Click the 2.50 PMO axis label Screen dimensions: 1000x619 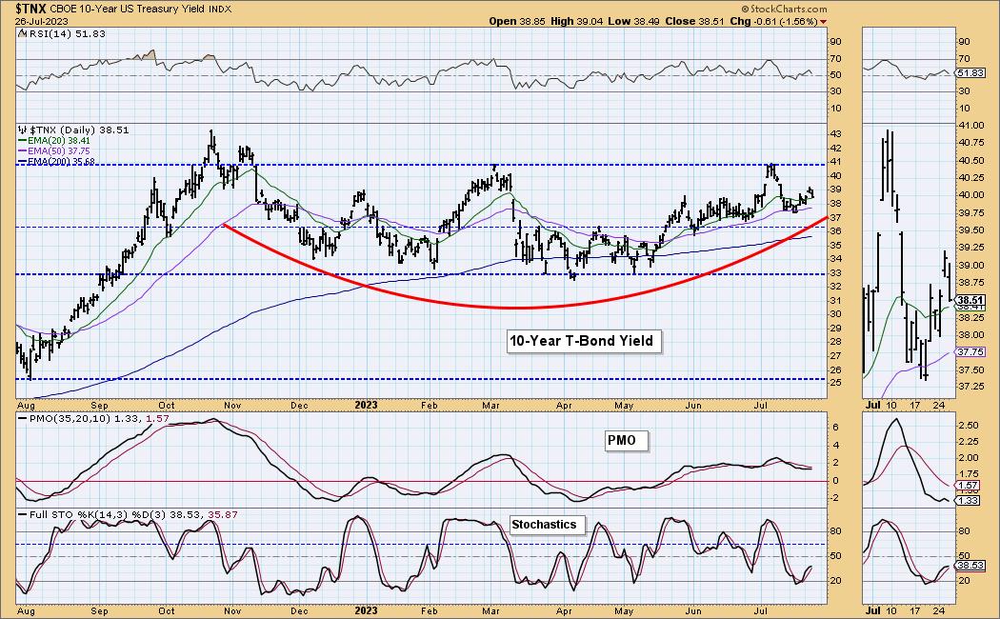969,425
